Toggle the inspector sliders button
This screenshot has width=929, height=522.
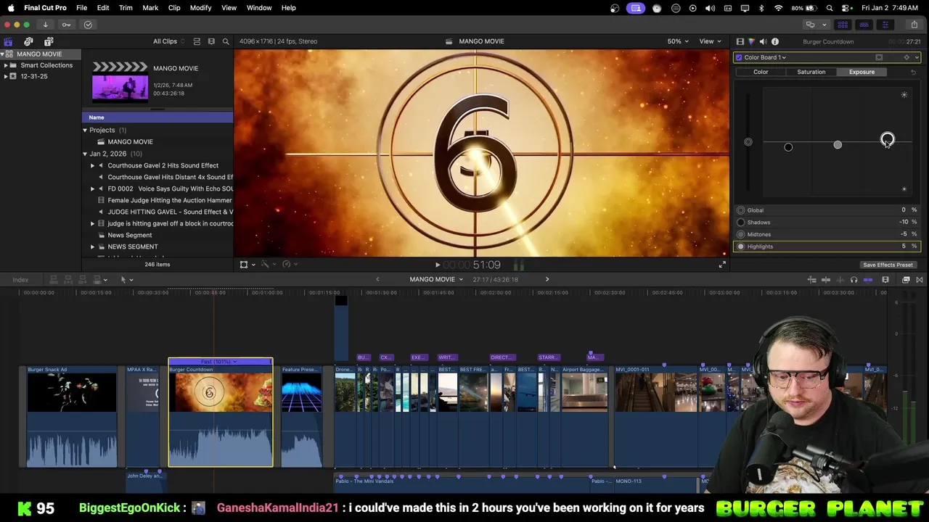[885, 25]
